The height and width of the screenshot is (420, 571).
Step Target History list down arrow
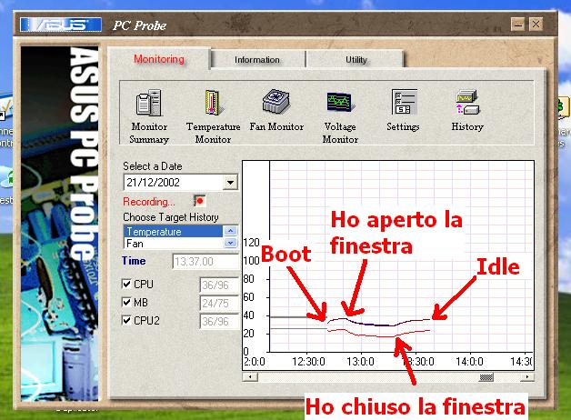click(x=230, y=243)
